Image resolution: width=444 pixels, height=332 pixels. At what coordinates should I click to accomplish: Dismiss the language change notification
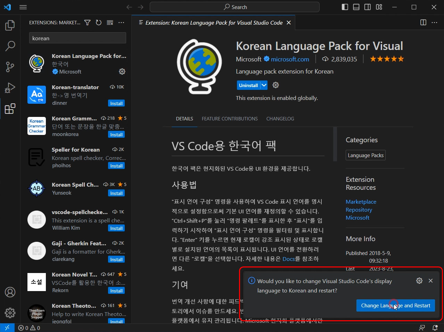431,281
